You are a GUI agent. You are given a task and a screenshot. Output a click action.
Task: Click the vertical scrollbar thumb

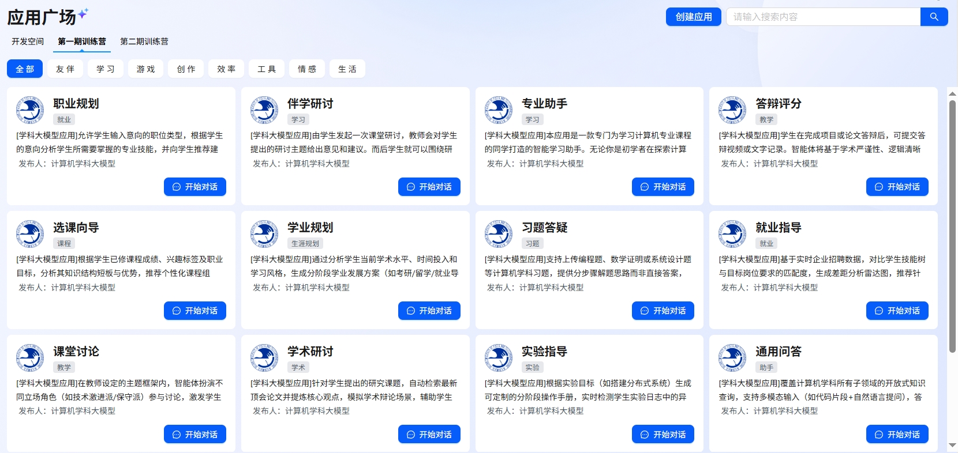pos(952,225)
